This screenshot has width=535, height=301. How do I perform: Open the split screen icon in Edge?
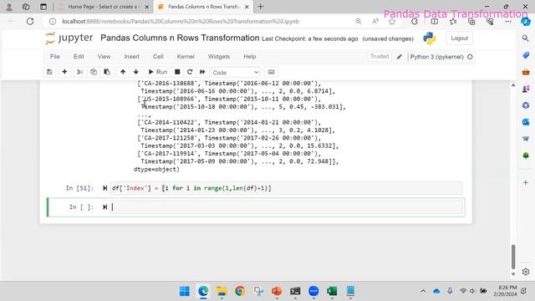coord(435,22)
